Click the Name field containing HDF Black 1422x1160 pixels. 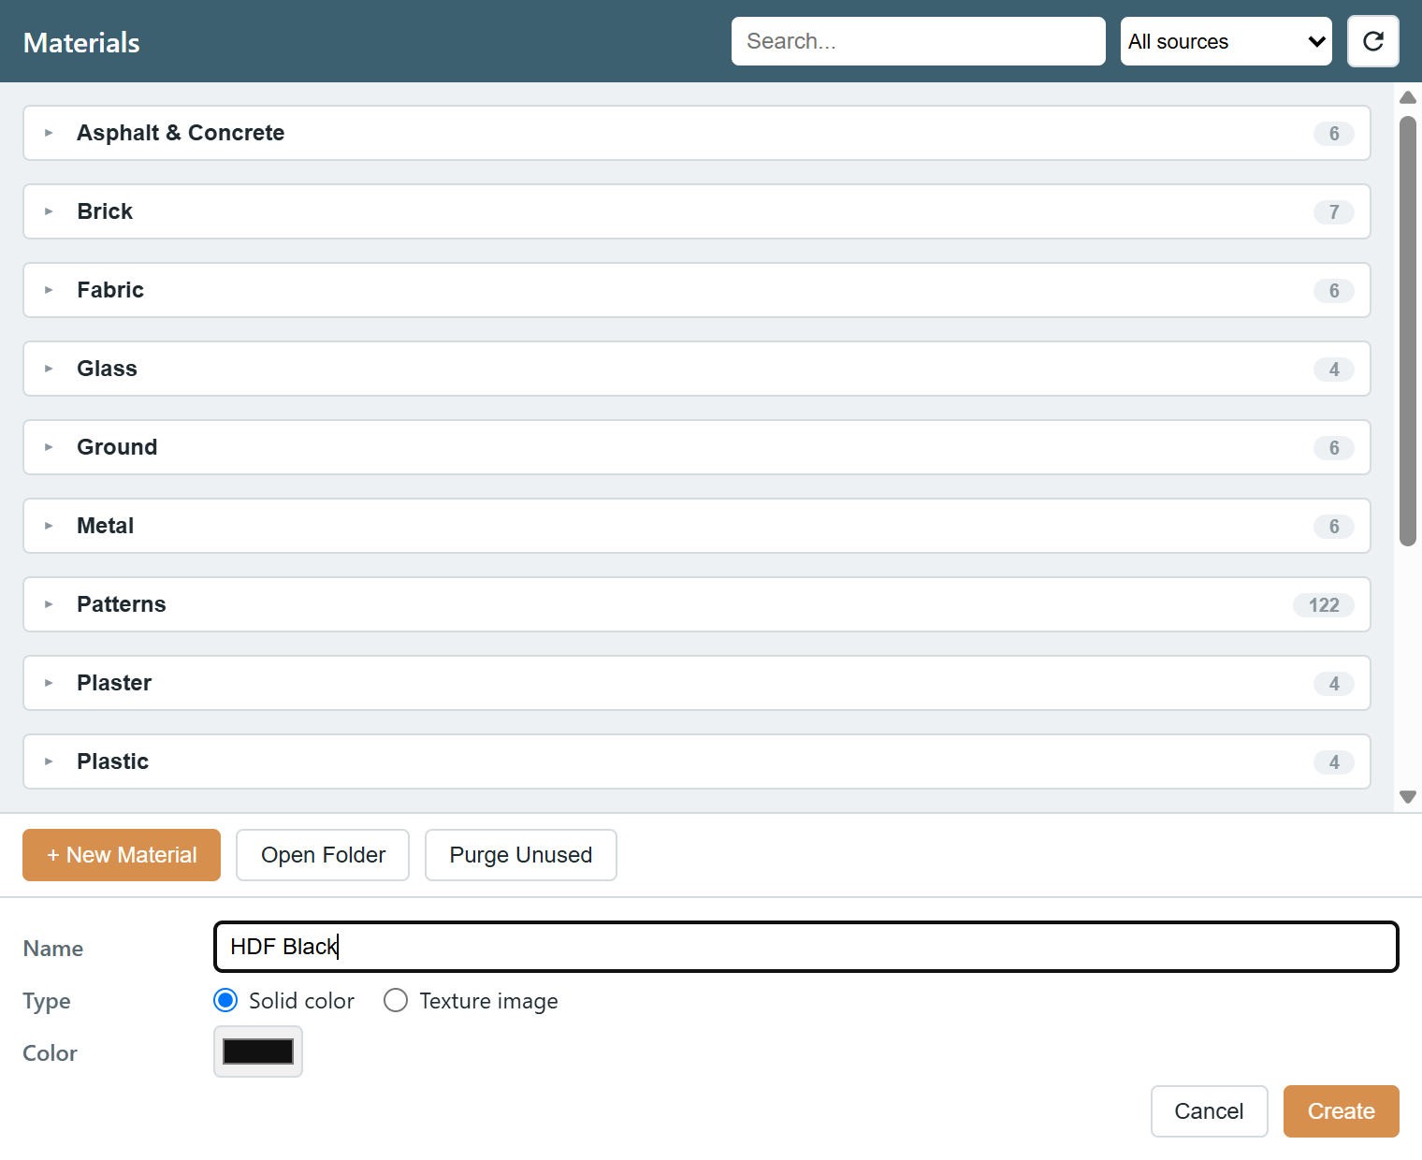click(806, 947)
